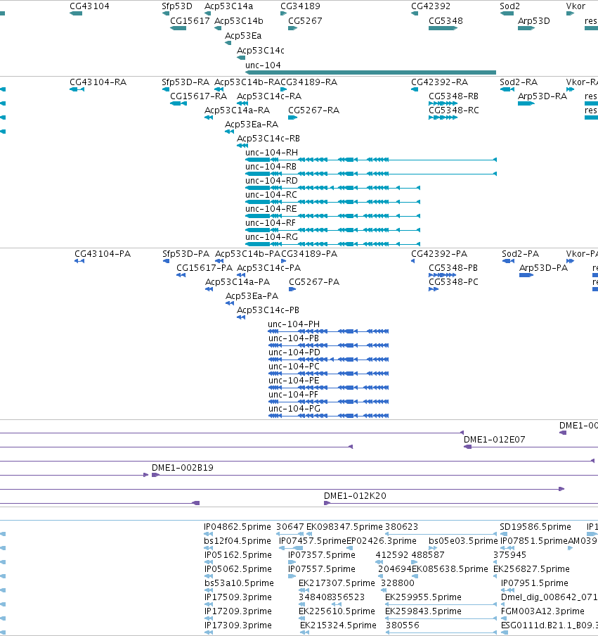The height and width of the screenshot is (636, 598).
Task: Select the Sod2-RA transcript label
Action: 519,82
